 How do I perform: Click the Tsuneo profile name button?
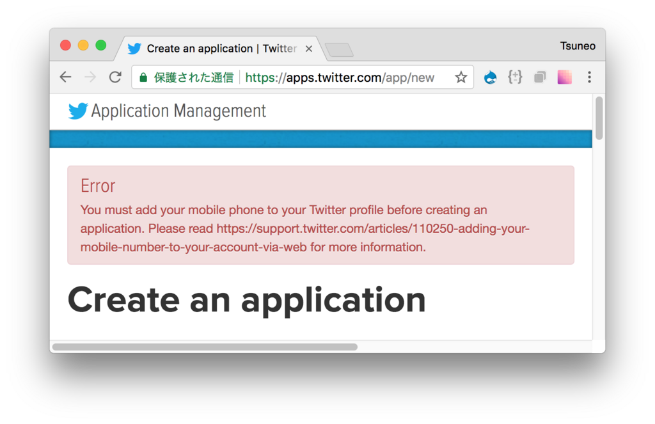point(578,46)
